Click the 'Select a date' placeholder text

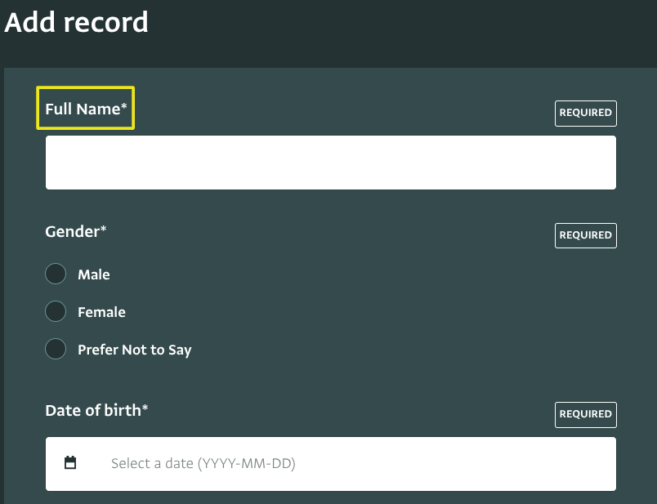(x=203, y=463)
